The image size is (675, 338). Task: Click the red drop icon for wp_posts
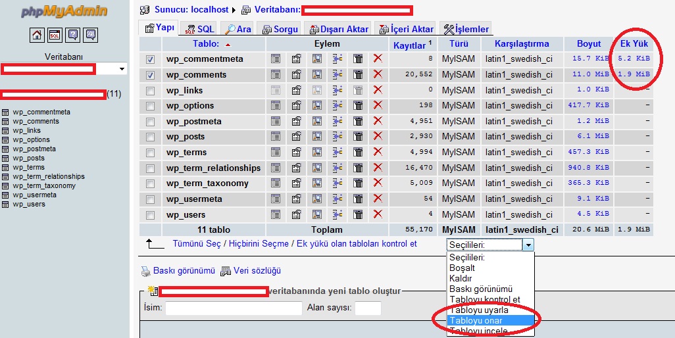pyautogui.click(x=378, y=137)
